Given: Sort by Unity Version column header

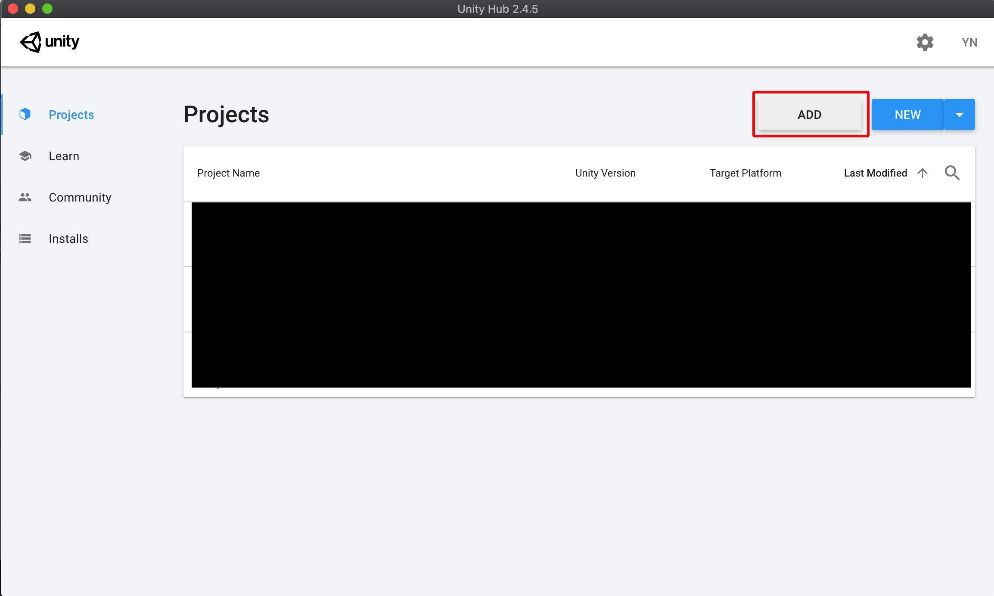Looking at the screenshot, I should tap(606, 173).
